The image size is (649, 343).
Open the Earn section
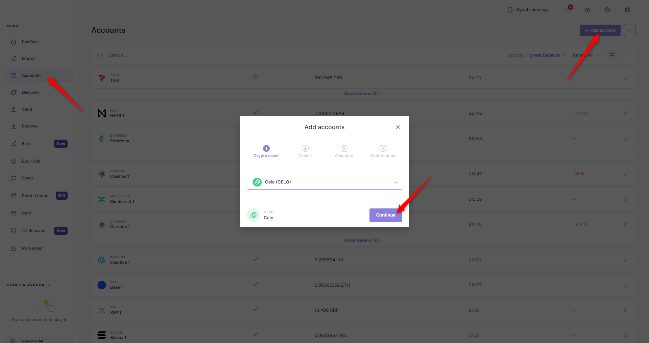(x=39, y=144)
